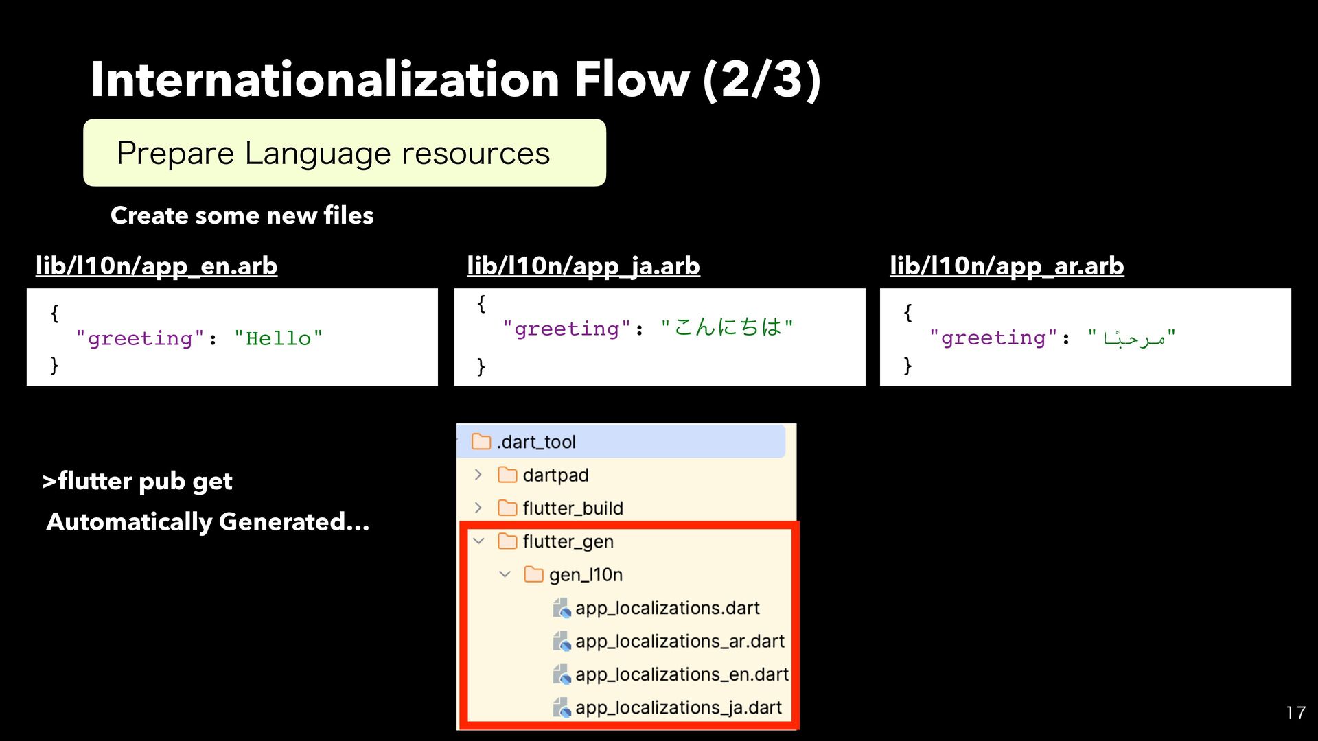This screenshot has height=741, width=1318.
Task: Click the app_localizations_ar.dart file icon
Action: [562, 642]
